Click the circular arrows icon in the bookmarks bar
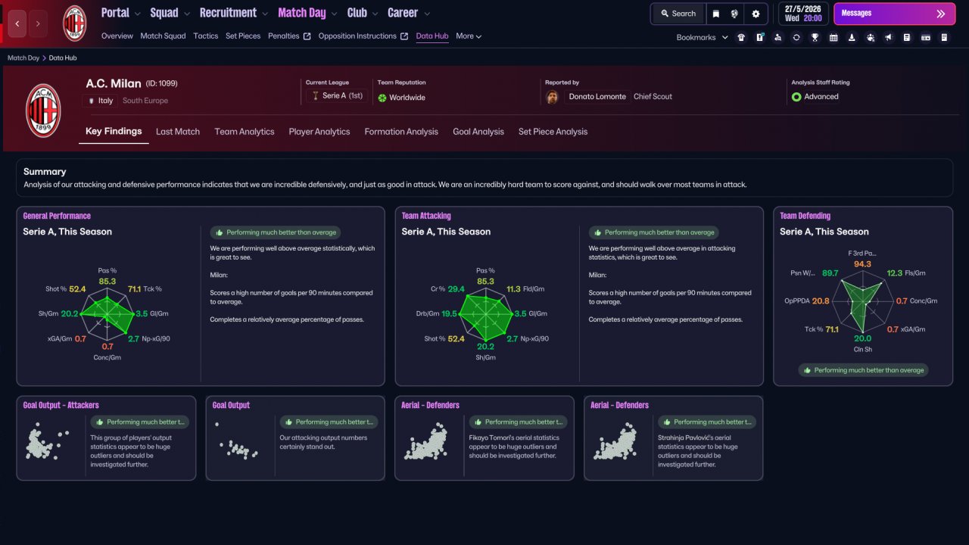Screen dimensions: 969x545 point(796,37)
